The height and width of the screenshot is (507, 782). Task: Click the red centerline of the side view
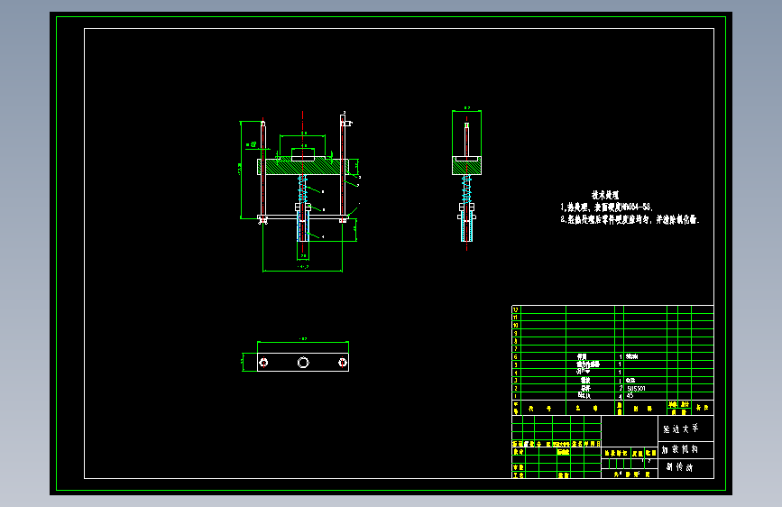pos(467,185)
